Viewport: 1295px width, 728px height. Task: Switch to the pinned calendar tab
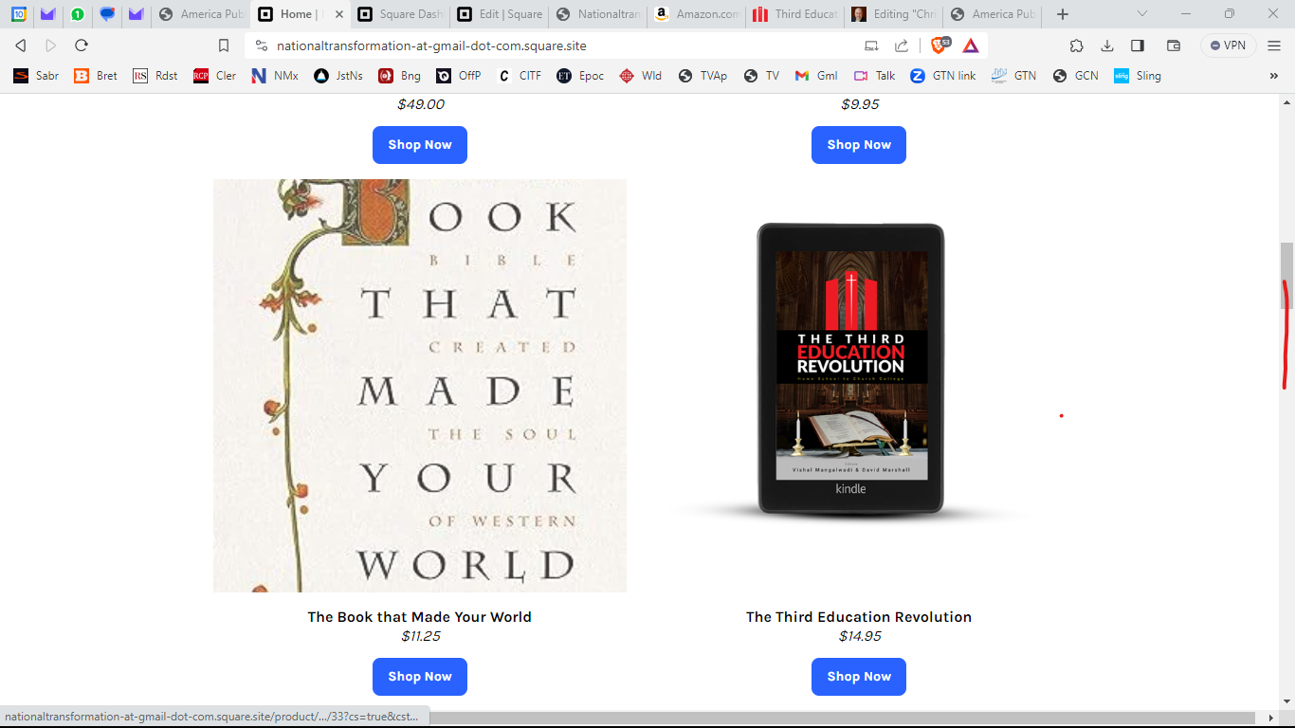tap(19, 14)
